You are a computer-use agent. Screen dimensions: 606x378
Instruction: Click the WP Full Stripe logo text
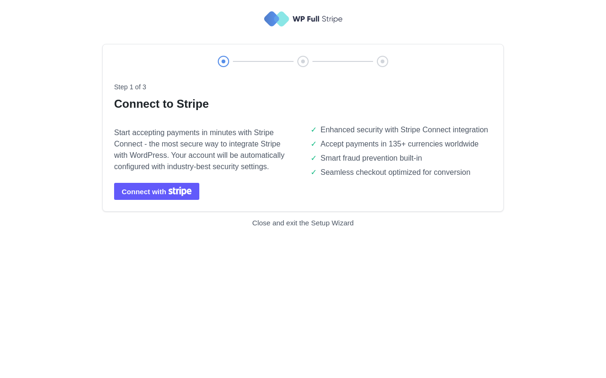pos(317,19)
